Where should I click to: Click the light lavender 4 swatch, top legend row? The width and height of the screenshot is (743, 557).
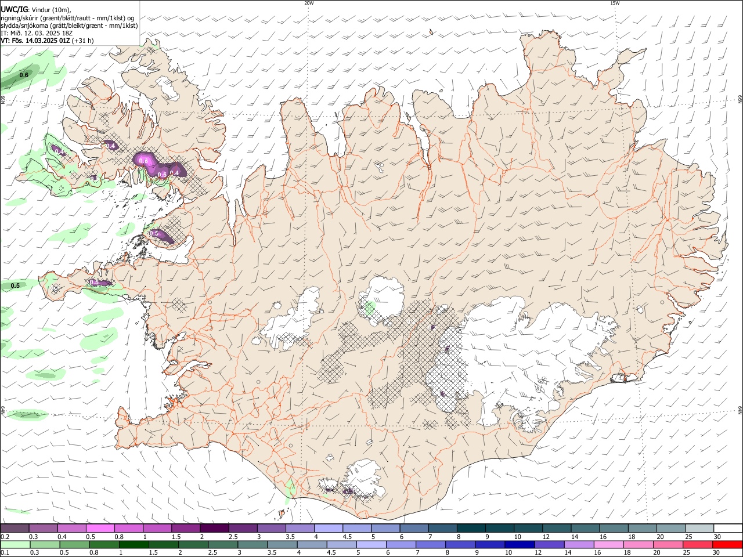(x=328, y=528)
